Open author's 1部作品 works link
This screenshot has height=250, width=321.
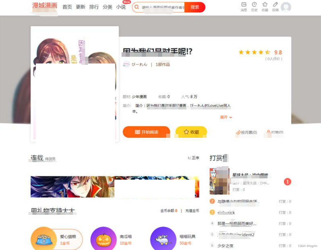click(163, 65)
